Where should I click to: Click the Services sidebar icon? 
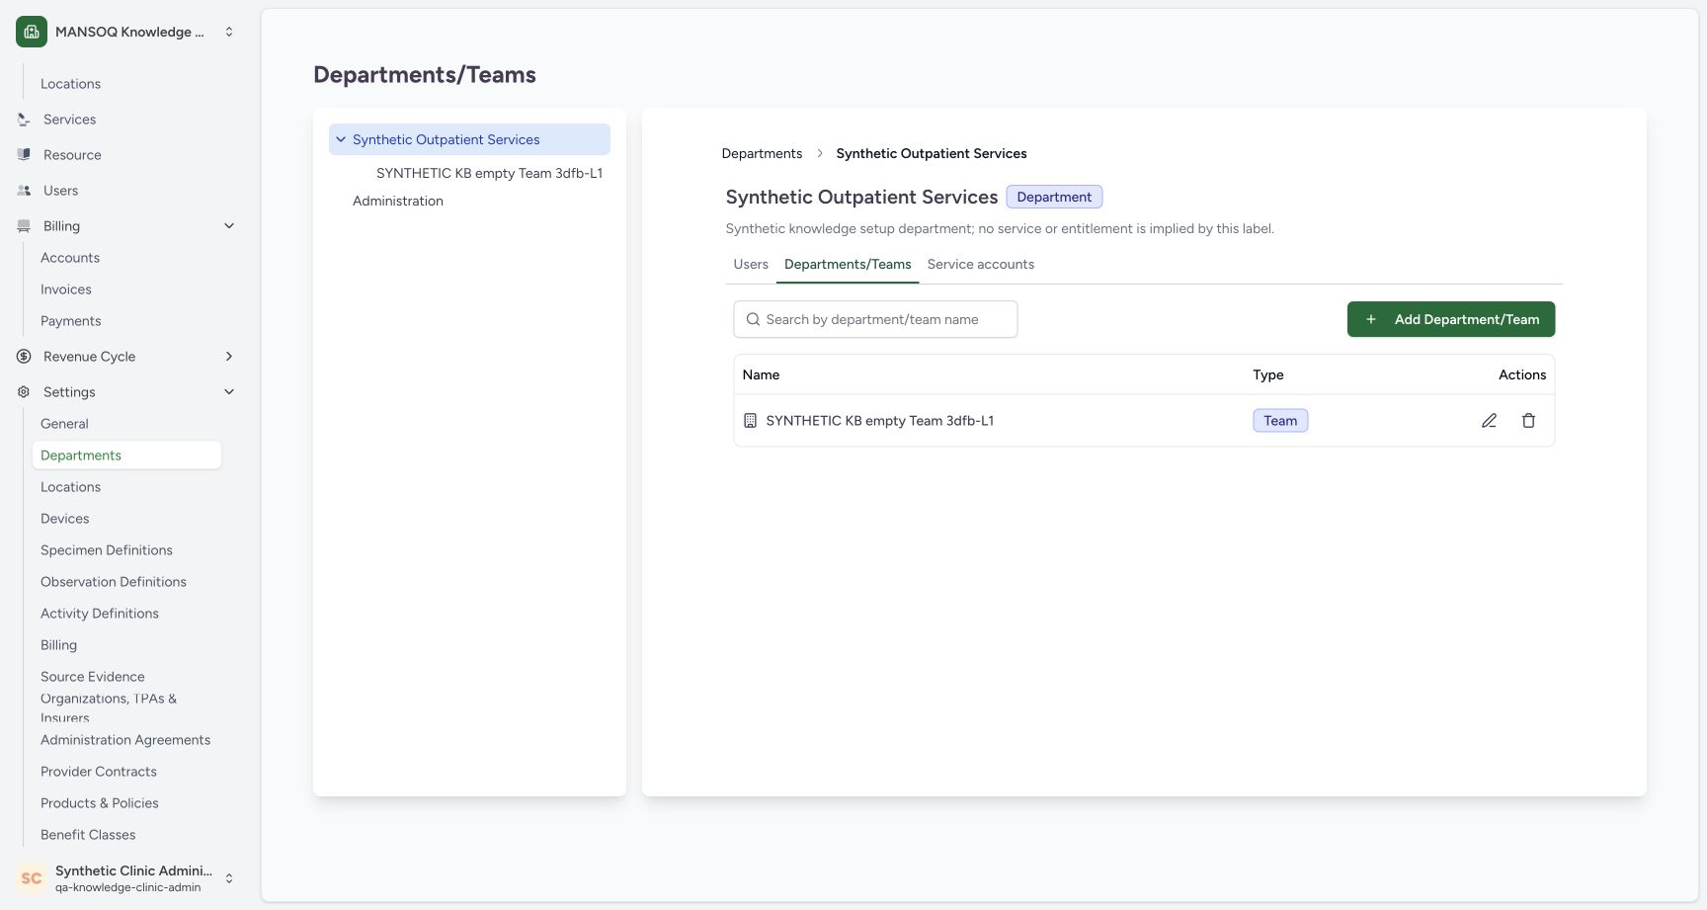point(24,120)
